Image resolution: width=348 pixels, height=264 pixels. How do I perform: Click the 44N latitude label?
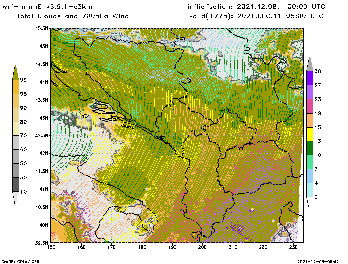pos(44,82)
